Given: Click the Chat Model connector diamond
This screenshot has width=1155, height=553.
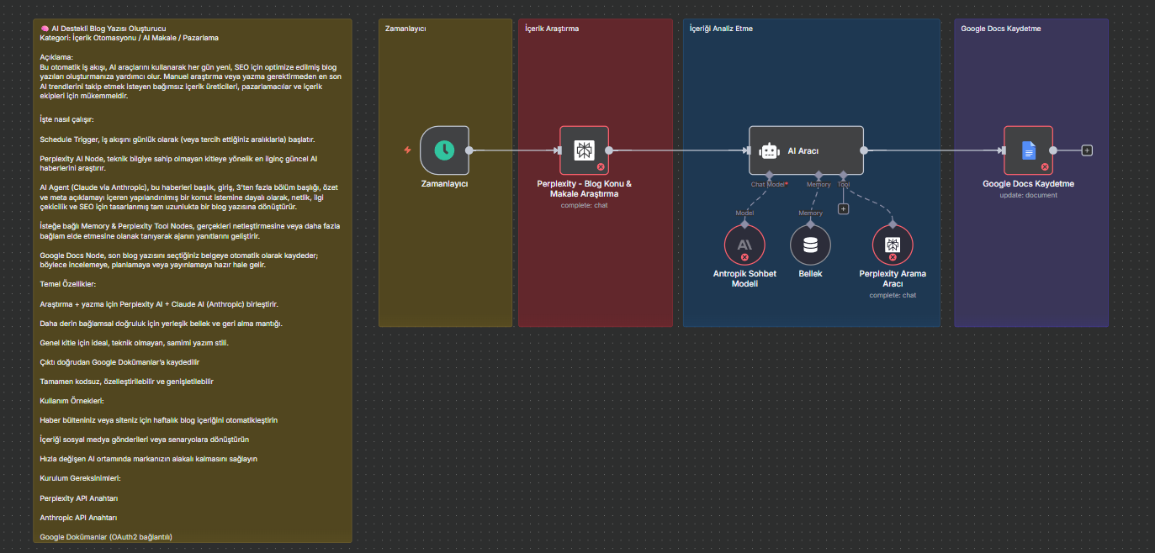Looking at the screenshot, I should point(769,175).
